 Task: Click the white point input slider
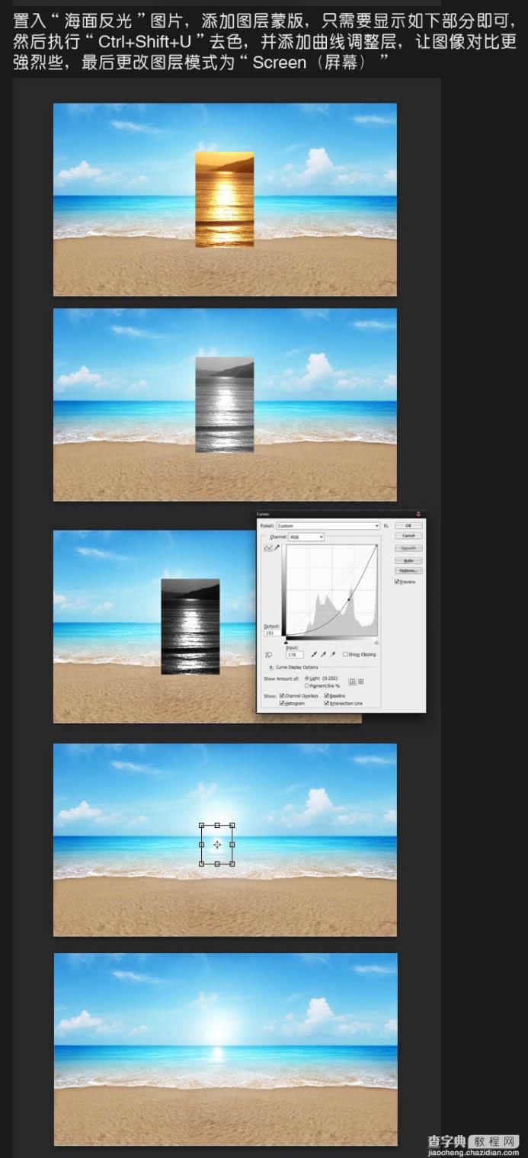click(376, 643)
